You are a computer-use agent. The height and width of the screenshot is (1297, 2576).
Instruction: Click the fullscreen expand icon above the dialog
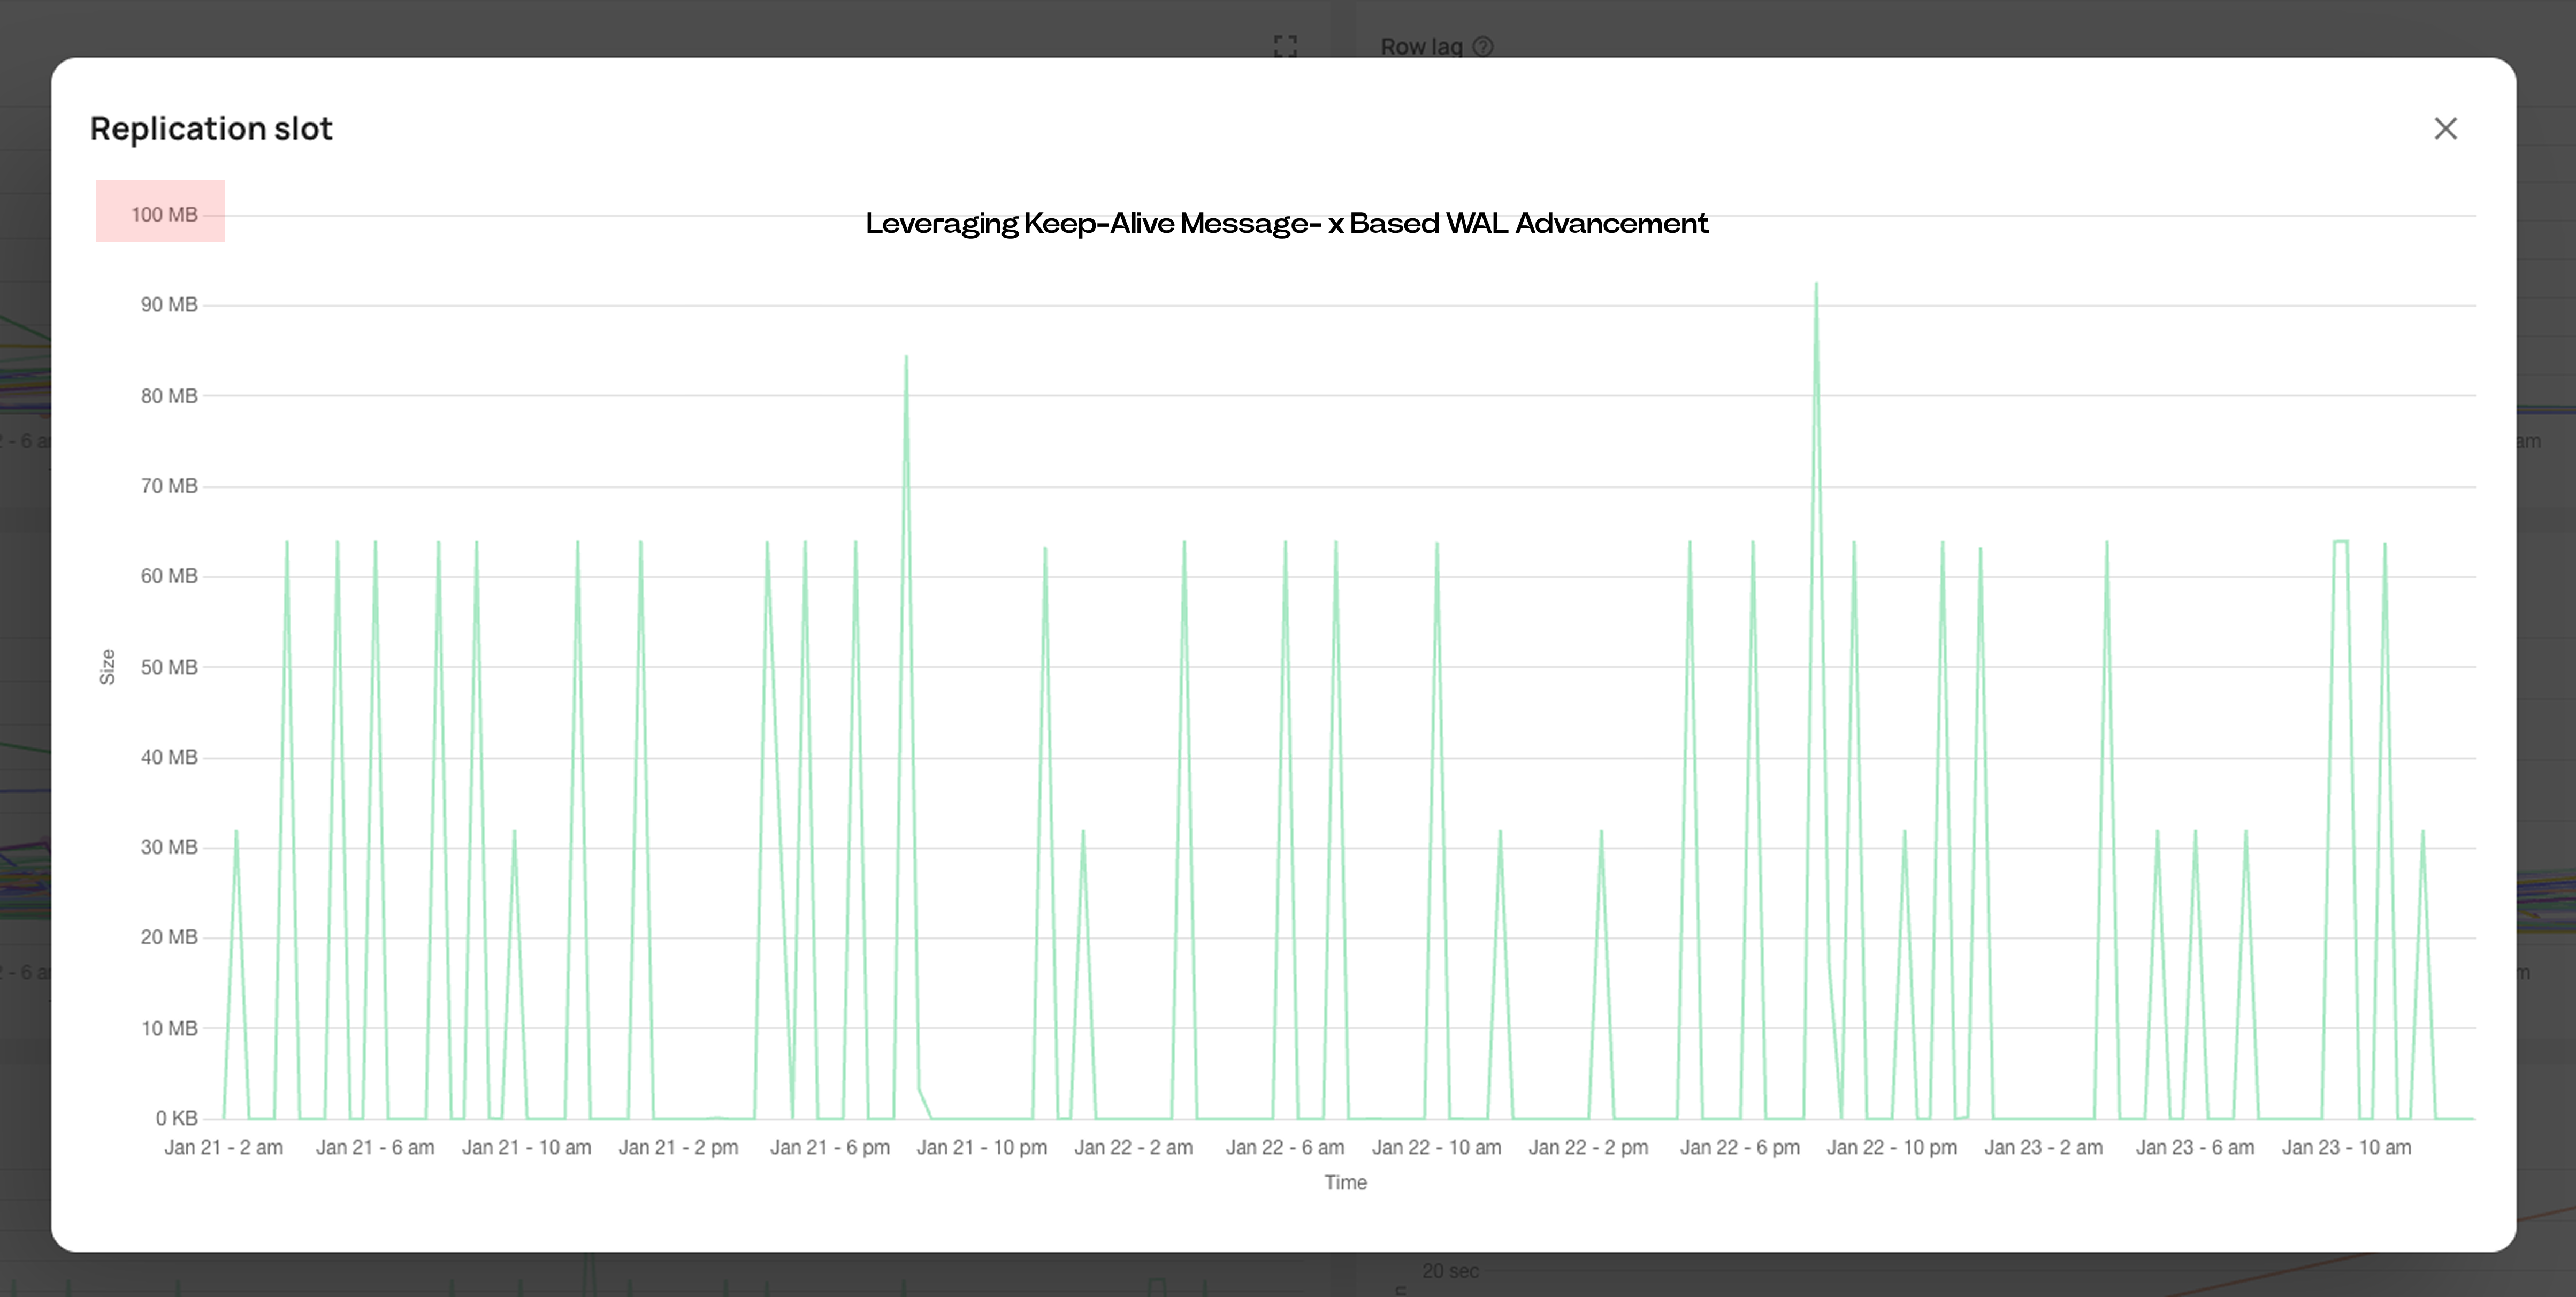pyautogui.click(x=1285, y=44)
